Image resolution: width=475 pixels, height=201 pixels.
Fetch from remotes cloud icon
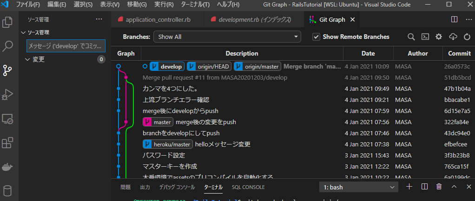(x=453, y=37)
